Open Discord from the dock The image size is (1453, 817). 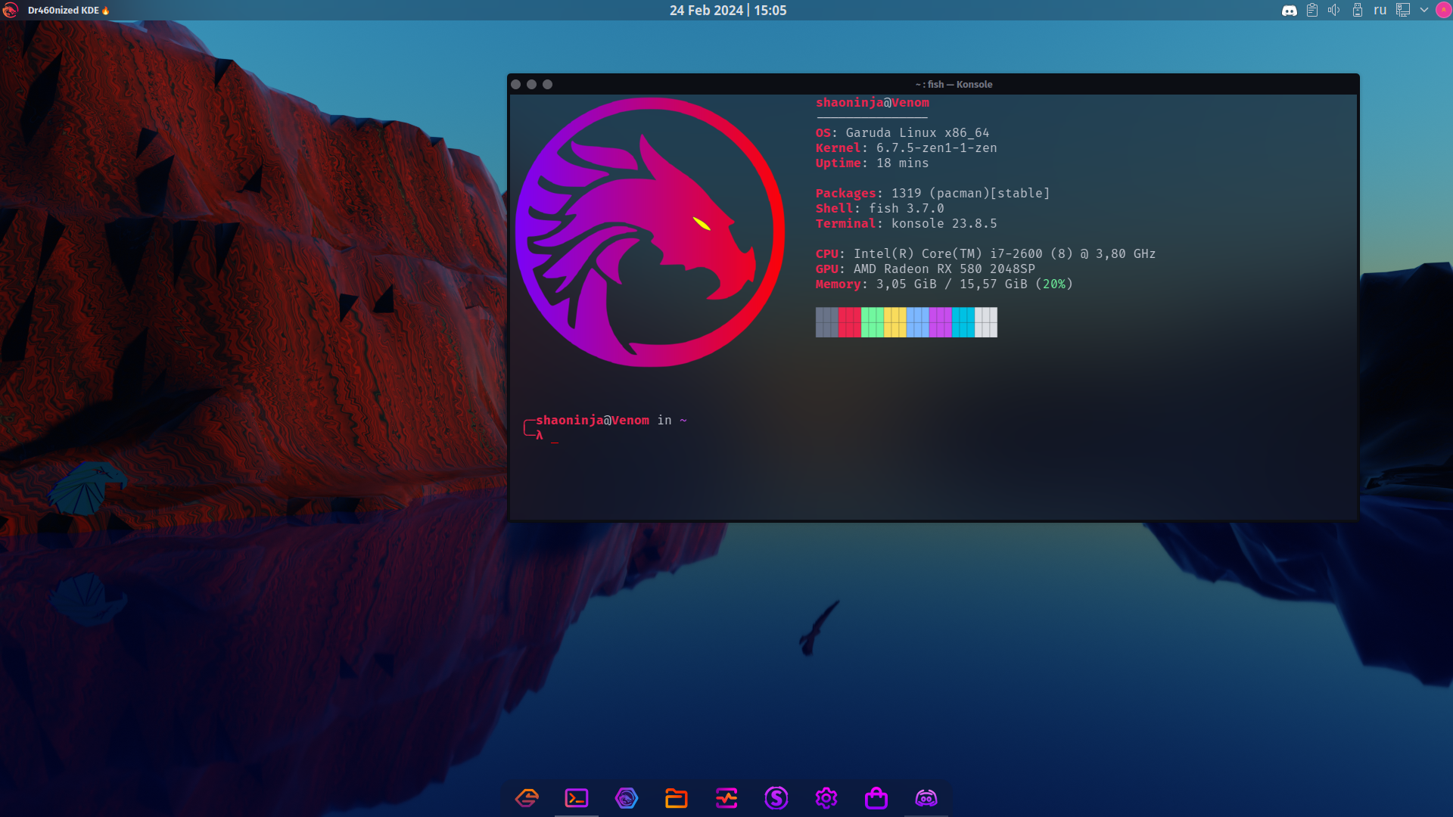[926, 798]
